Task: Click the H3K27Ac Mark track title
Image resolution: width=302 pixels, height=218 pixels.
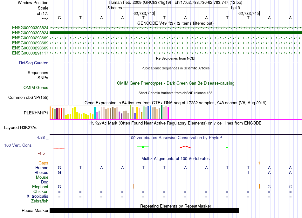Action: (175, 123)
